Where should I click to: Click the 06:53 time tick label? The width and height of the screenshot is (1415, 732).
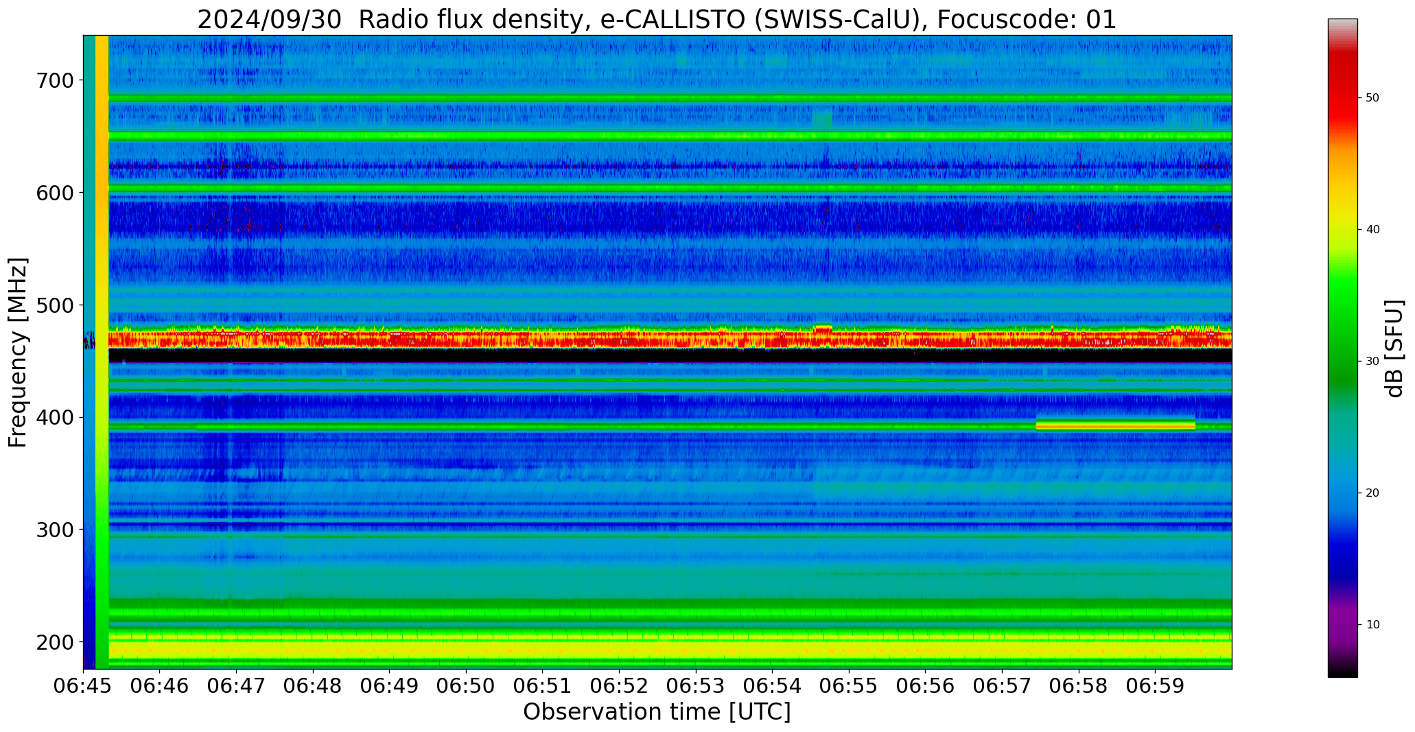[696, 686]
